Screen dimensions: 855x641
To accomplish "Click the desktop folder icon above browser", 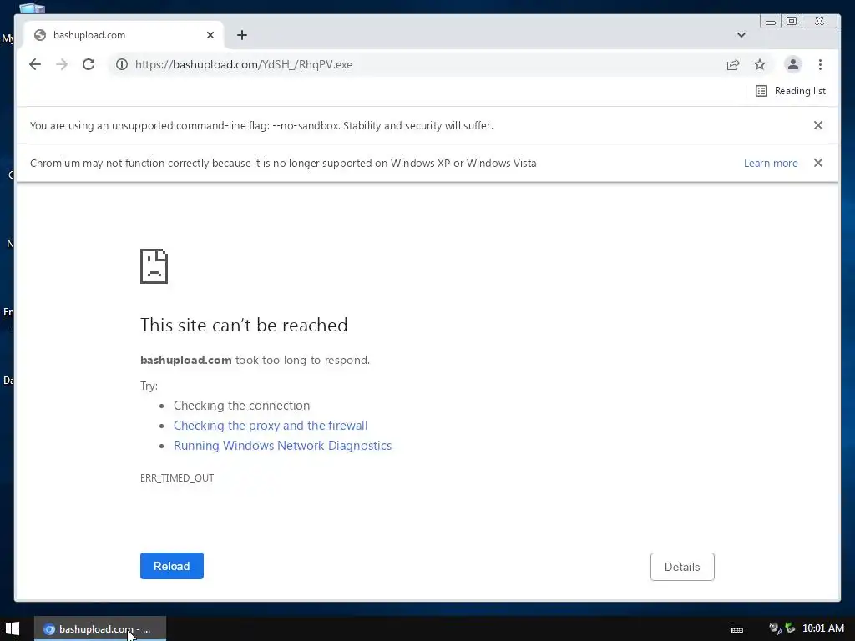I will (x=32, y=8).
